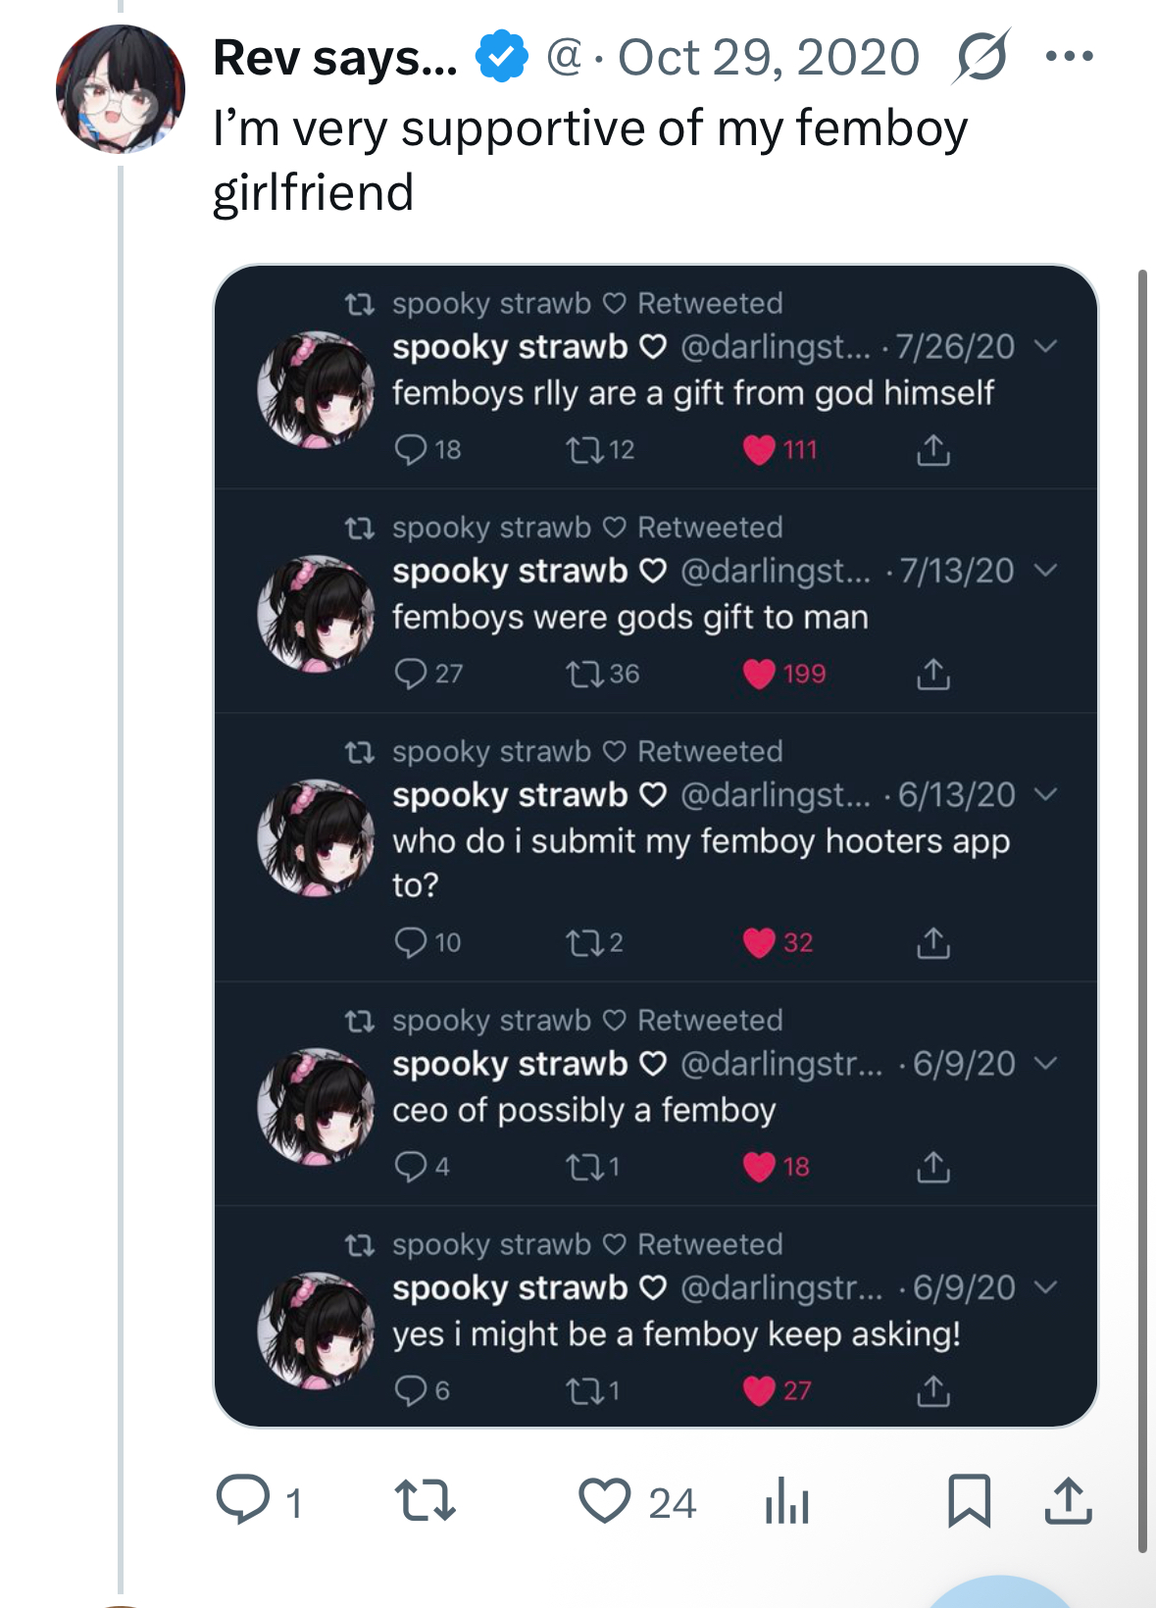Open Rev says profile avatar

tap(121, 89)
